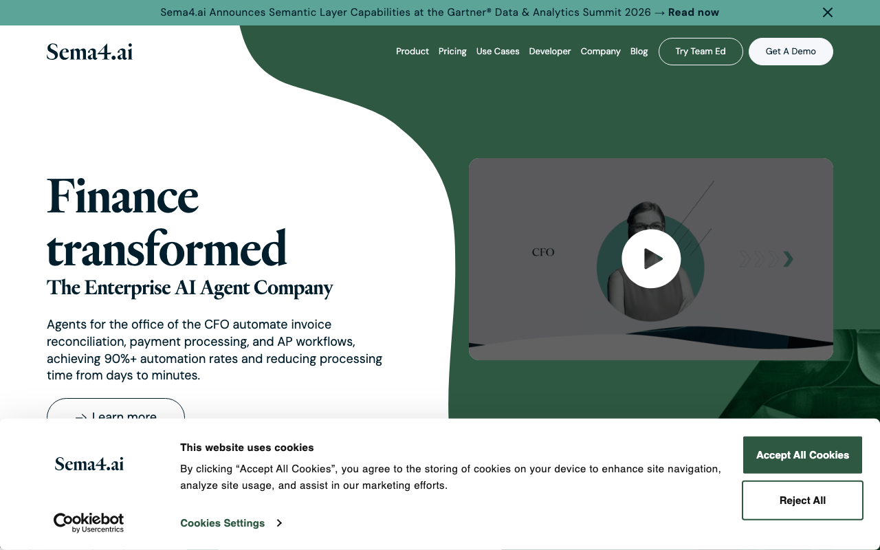Click the Learn more button

115,411
